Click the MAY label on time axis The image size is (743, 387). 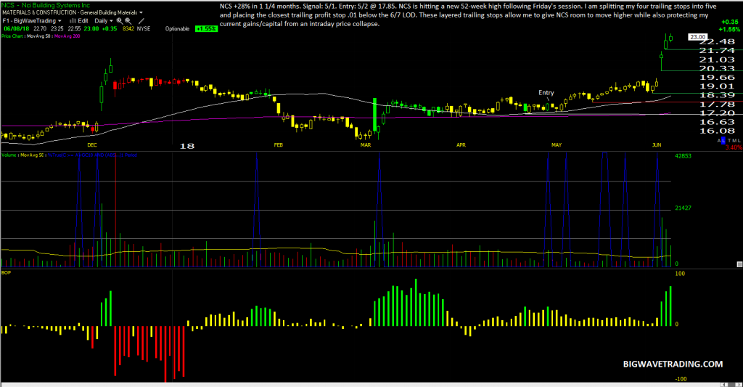click(x=557, y=145)
